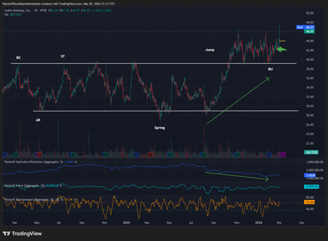Select the BU text annotation
The width and height of the screenshot is (328, 241).
coord(270,69)
